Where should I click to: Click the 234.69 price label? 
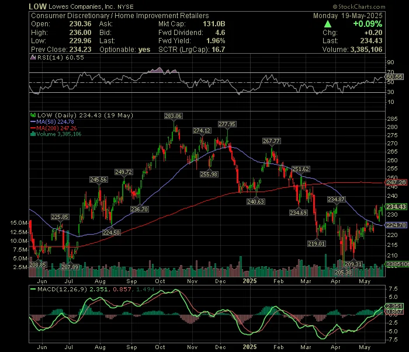tap(299, 212)
